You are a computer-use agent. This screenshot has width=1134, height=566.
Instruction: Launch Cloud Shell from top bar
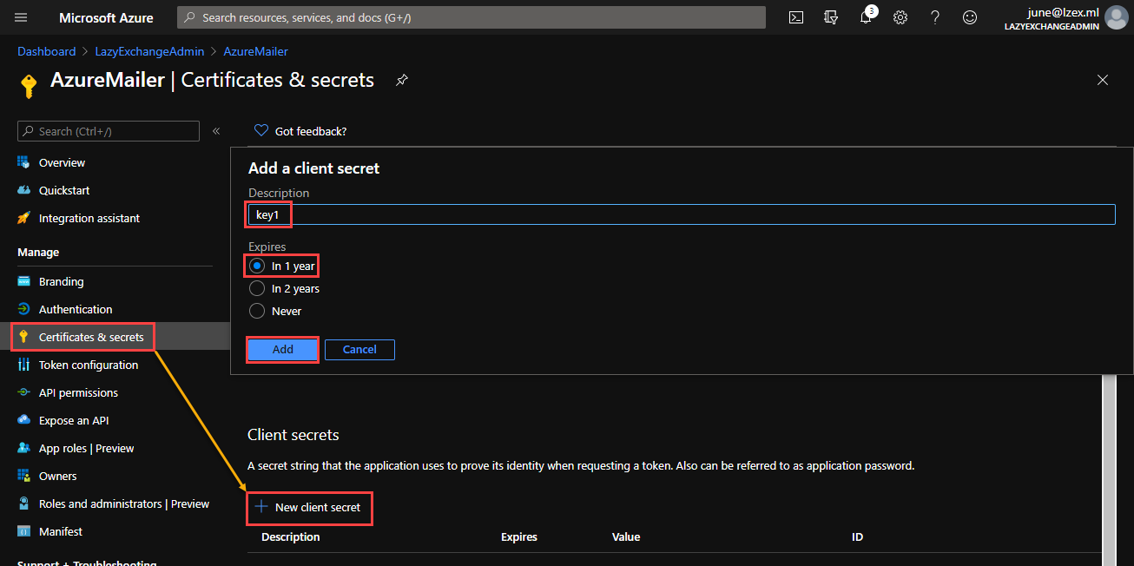(x=796, y=17)
